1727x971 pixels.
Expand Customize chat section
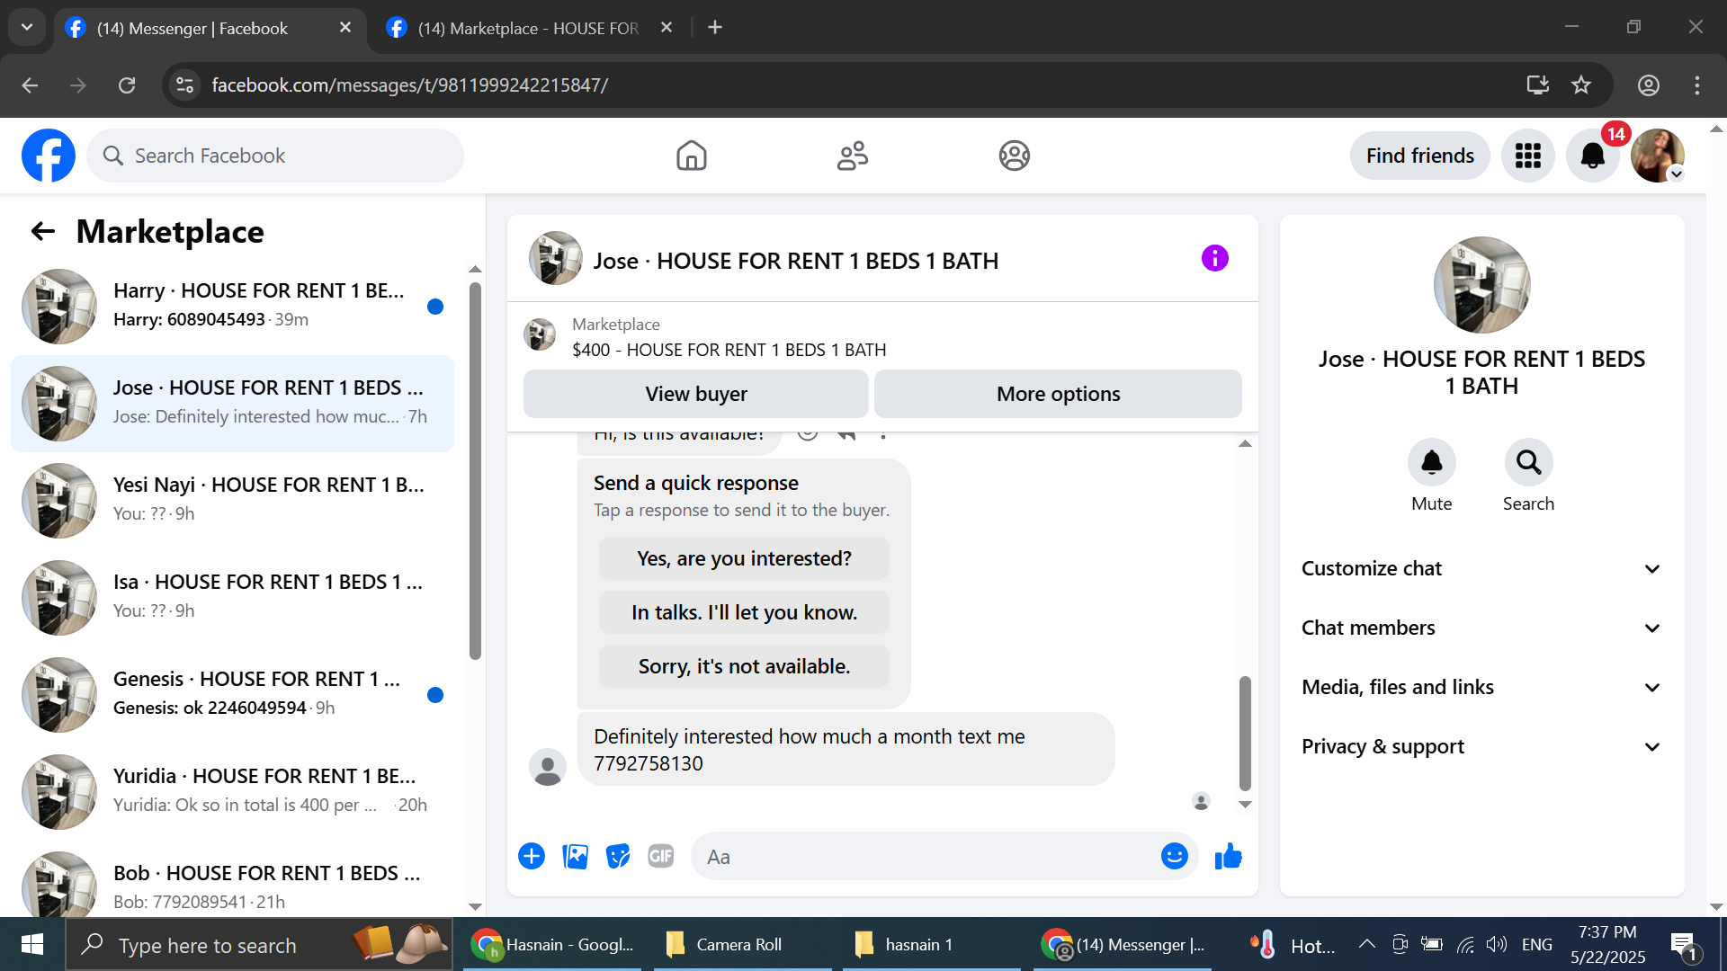pos(1481,568)
